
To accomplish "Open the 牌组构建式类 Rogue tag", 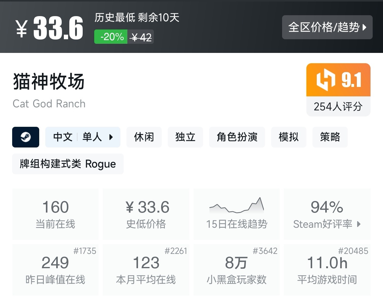I will coord(68,164).
